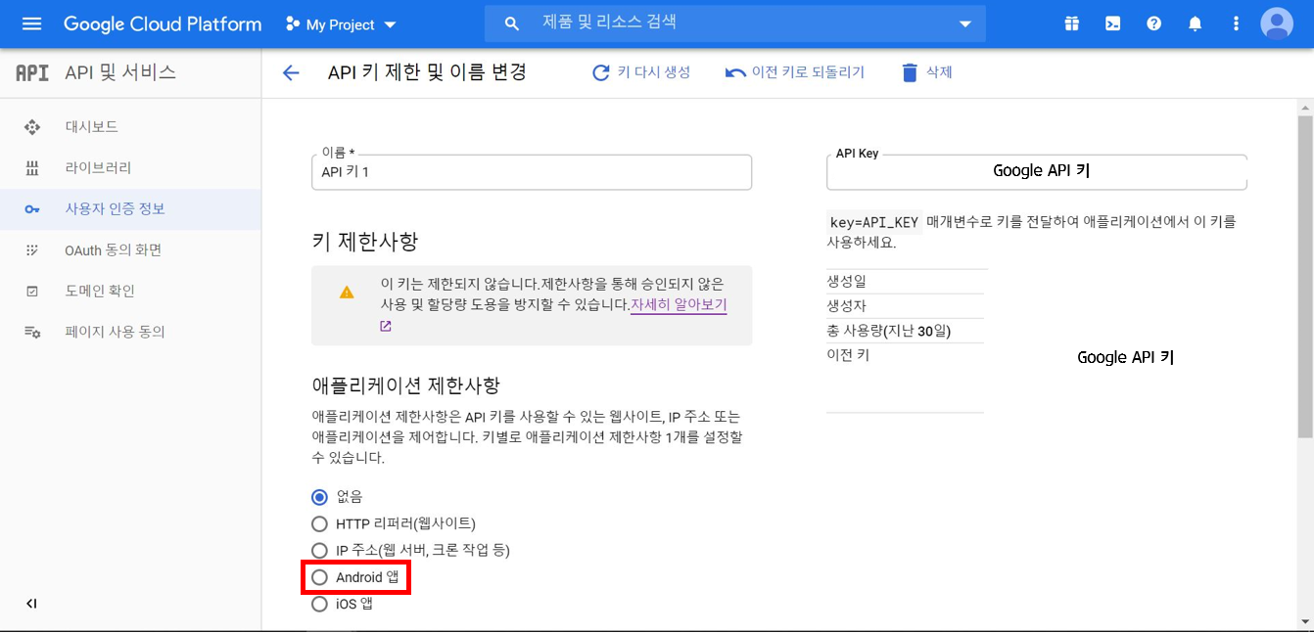The height and width of the screenshot is (633, 1314).
Task: Click the Google Cloud Platform logo text
Action: 163,23
